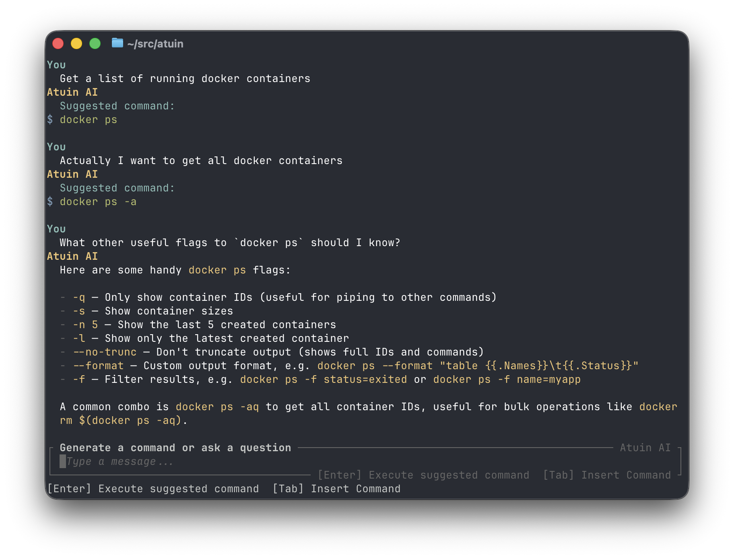The image size is (734, 559).
Task: Click "[Tab] Insert Command" on the input box border
Action: click(x=607, y=475)
